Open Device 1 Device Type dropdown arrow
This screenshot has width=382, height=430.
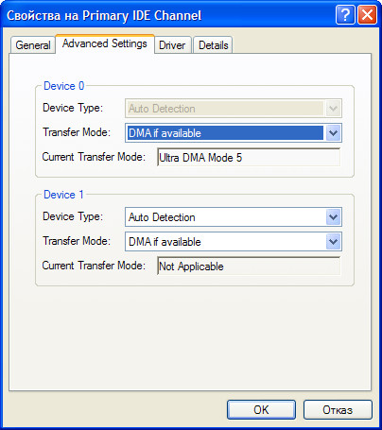(333, 217)
